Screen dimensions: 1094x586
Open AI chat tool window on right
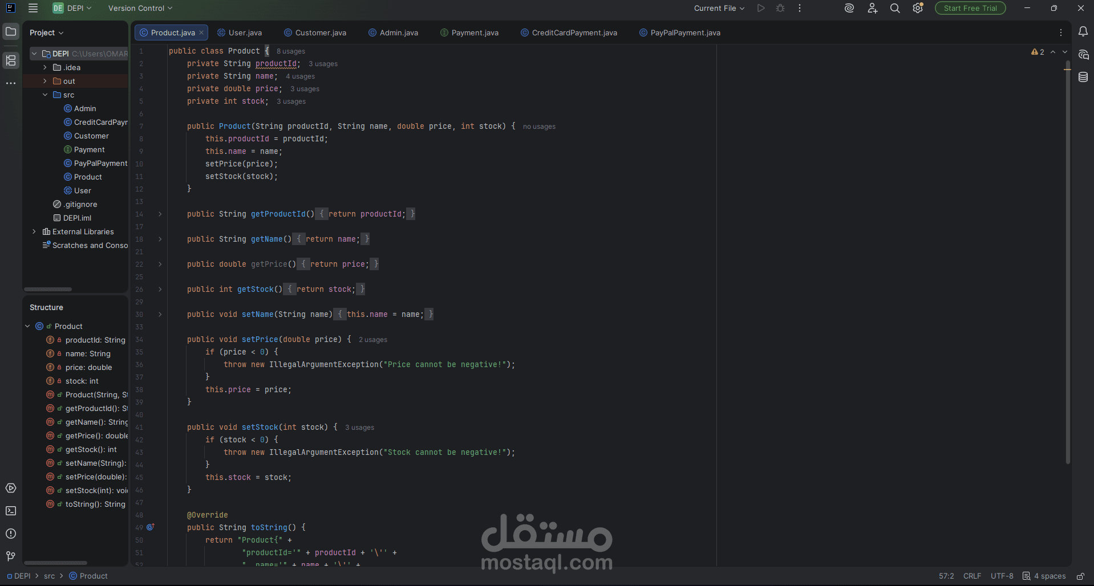click(1083, 55)
